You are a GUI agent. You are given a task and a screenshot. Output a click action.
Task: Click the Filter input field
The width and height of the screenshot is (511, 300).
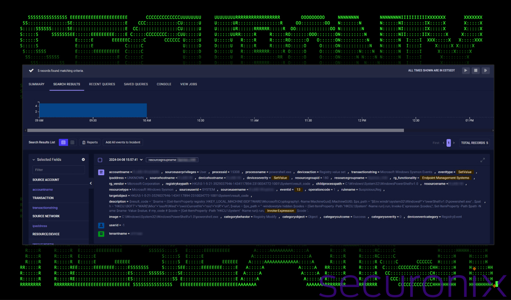(58, 170)
